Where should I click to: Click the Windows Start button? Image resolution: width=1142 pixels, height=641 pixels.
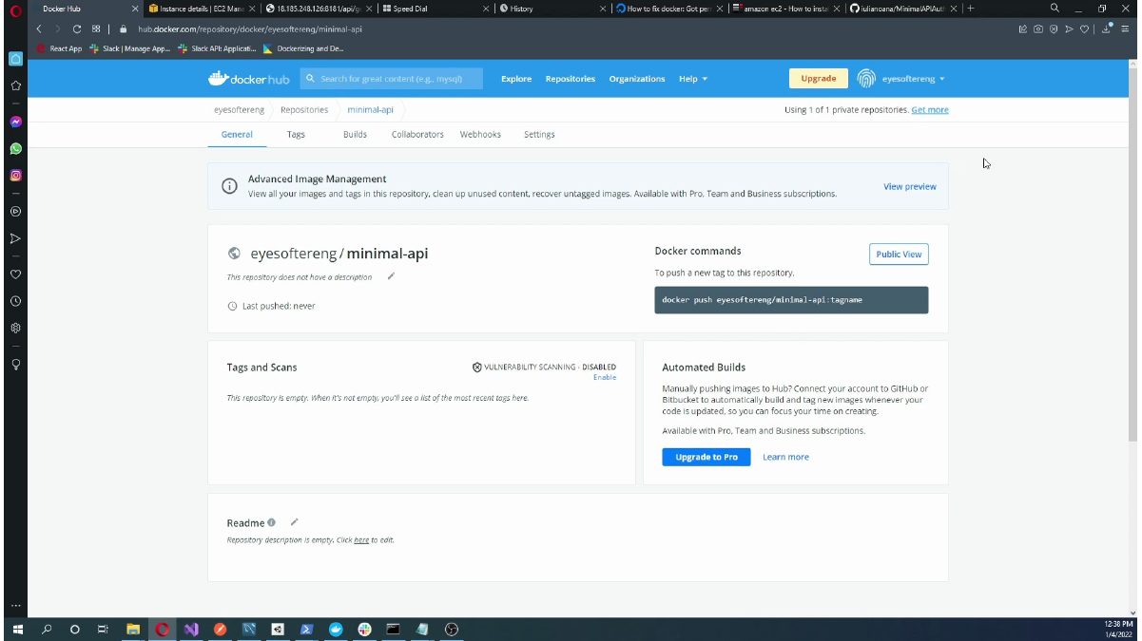(17, 629)
